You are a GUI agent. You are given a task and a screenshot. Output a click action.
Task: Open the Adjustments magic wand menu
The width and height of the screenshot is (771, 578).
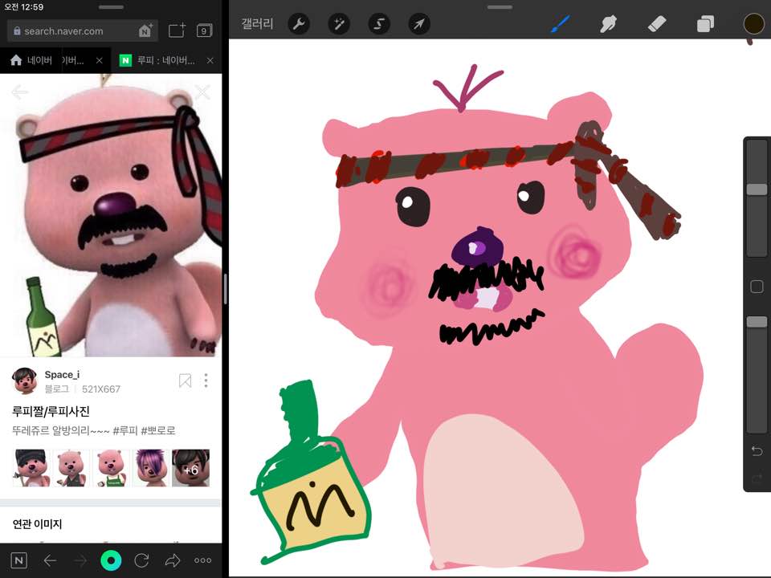pyautogui.click(x=339, y=24)
